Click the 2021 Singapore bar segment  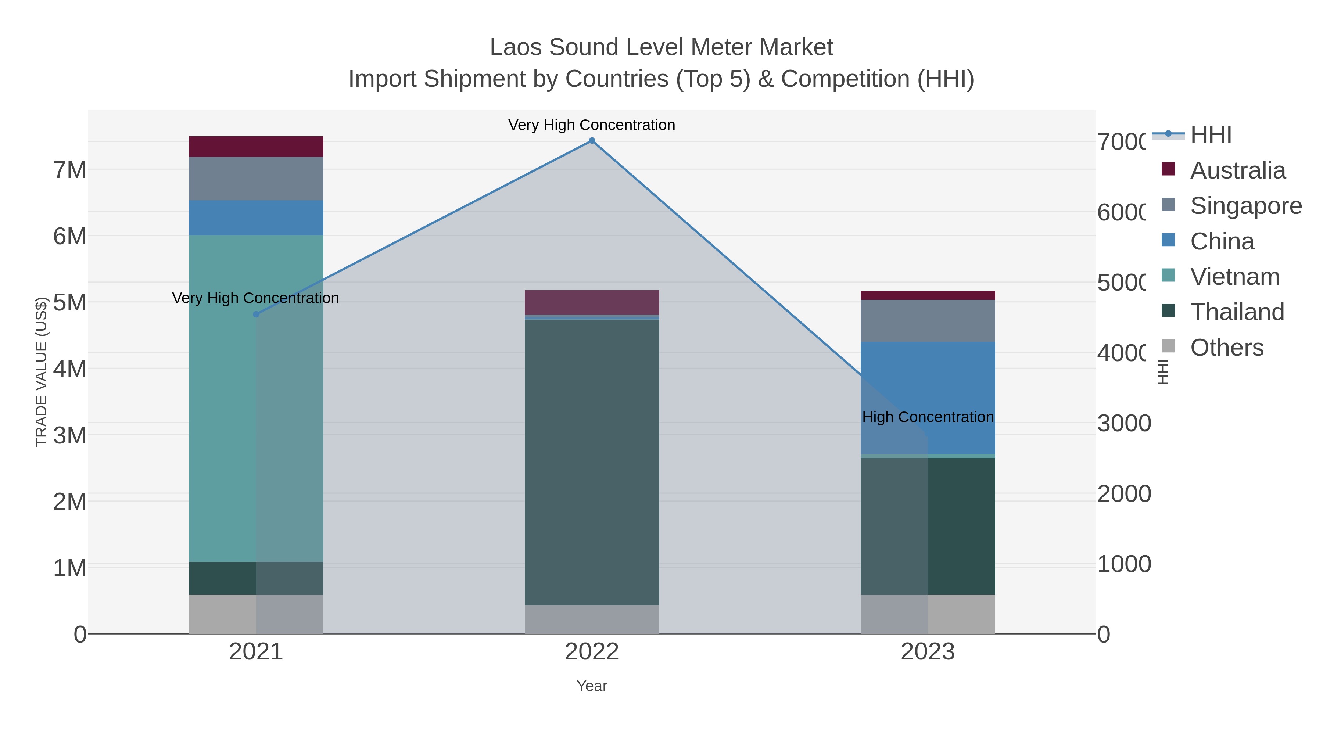(x=256, y=179)
